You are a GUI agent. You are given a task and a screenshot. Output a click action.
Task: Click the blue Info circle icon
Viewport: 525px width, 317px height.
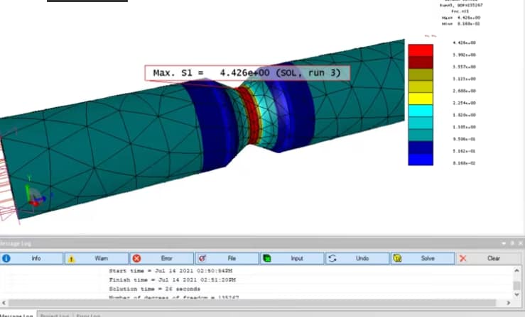(x=6, y=259)
